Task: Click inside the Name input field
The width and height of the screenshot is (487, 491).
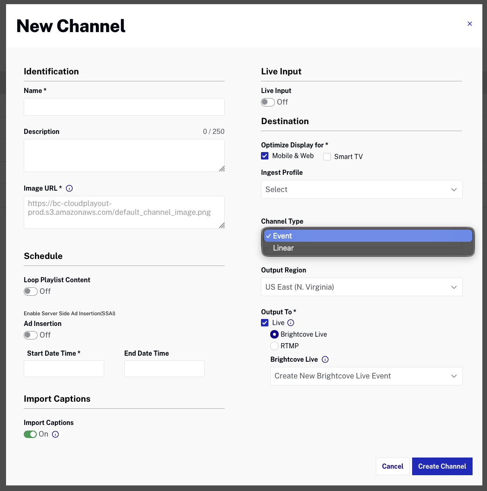Action: click(x=124, y=106)
